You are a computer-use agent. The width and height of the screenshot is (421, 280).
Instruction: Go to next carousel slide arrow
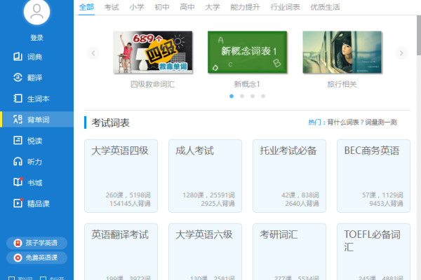[401, 53]
